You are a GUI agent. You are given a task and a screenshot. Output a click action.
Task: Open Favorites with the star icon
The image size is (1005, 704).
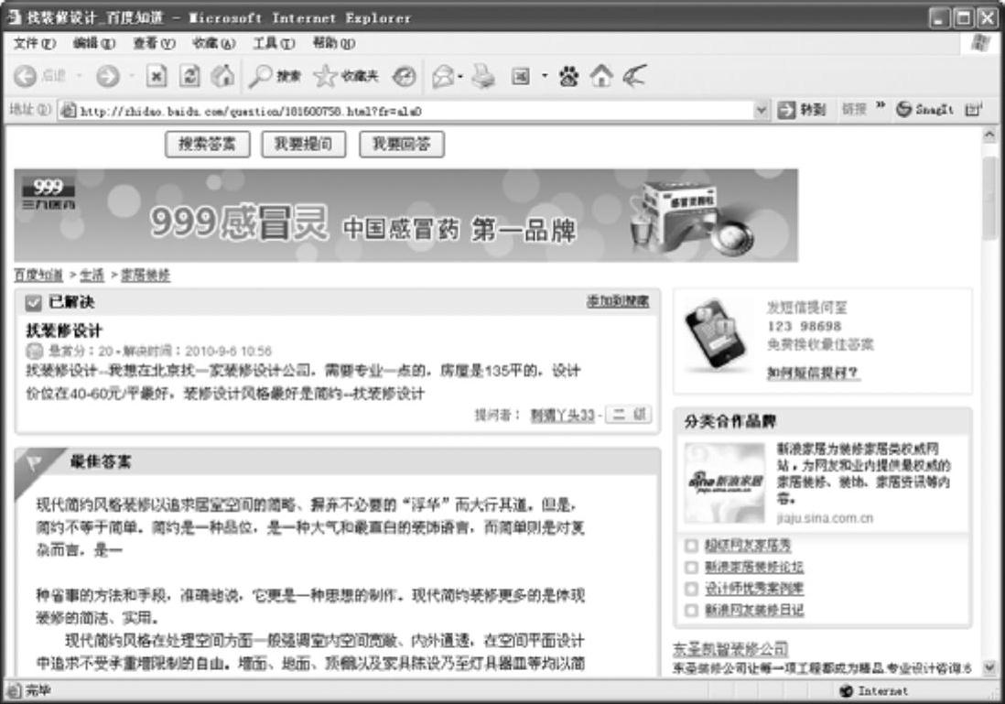tap(325, 76)
